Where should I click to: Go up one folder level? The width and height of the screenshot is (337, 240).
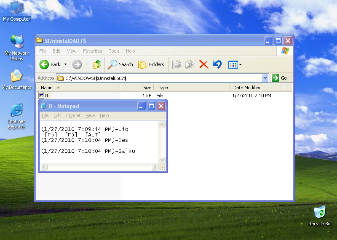pos(97,64)
